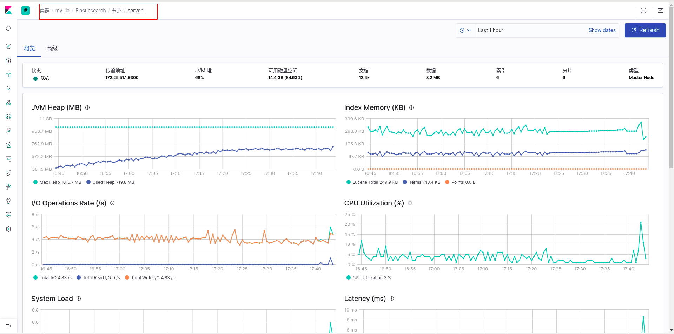The width and height of the screenshot is (674, 334).
Task: Click the page vertical scrollbar
Action: 671,88
